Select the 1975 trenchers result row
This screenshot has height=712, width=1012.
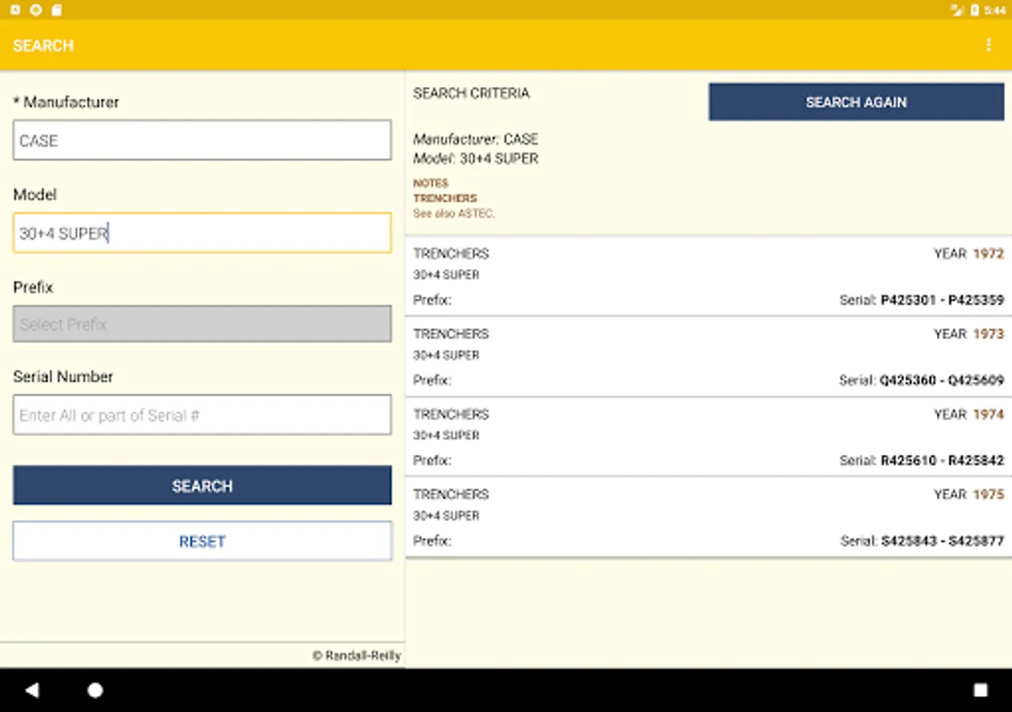coord(708,517)
